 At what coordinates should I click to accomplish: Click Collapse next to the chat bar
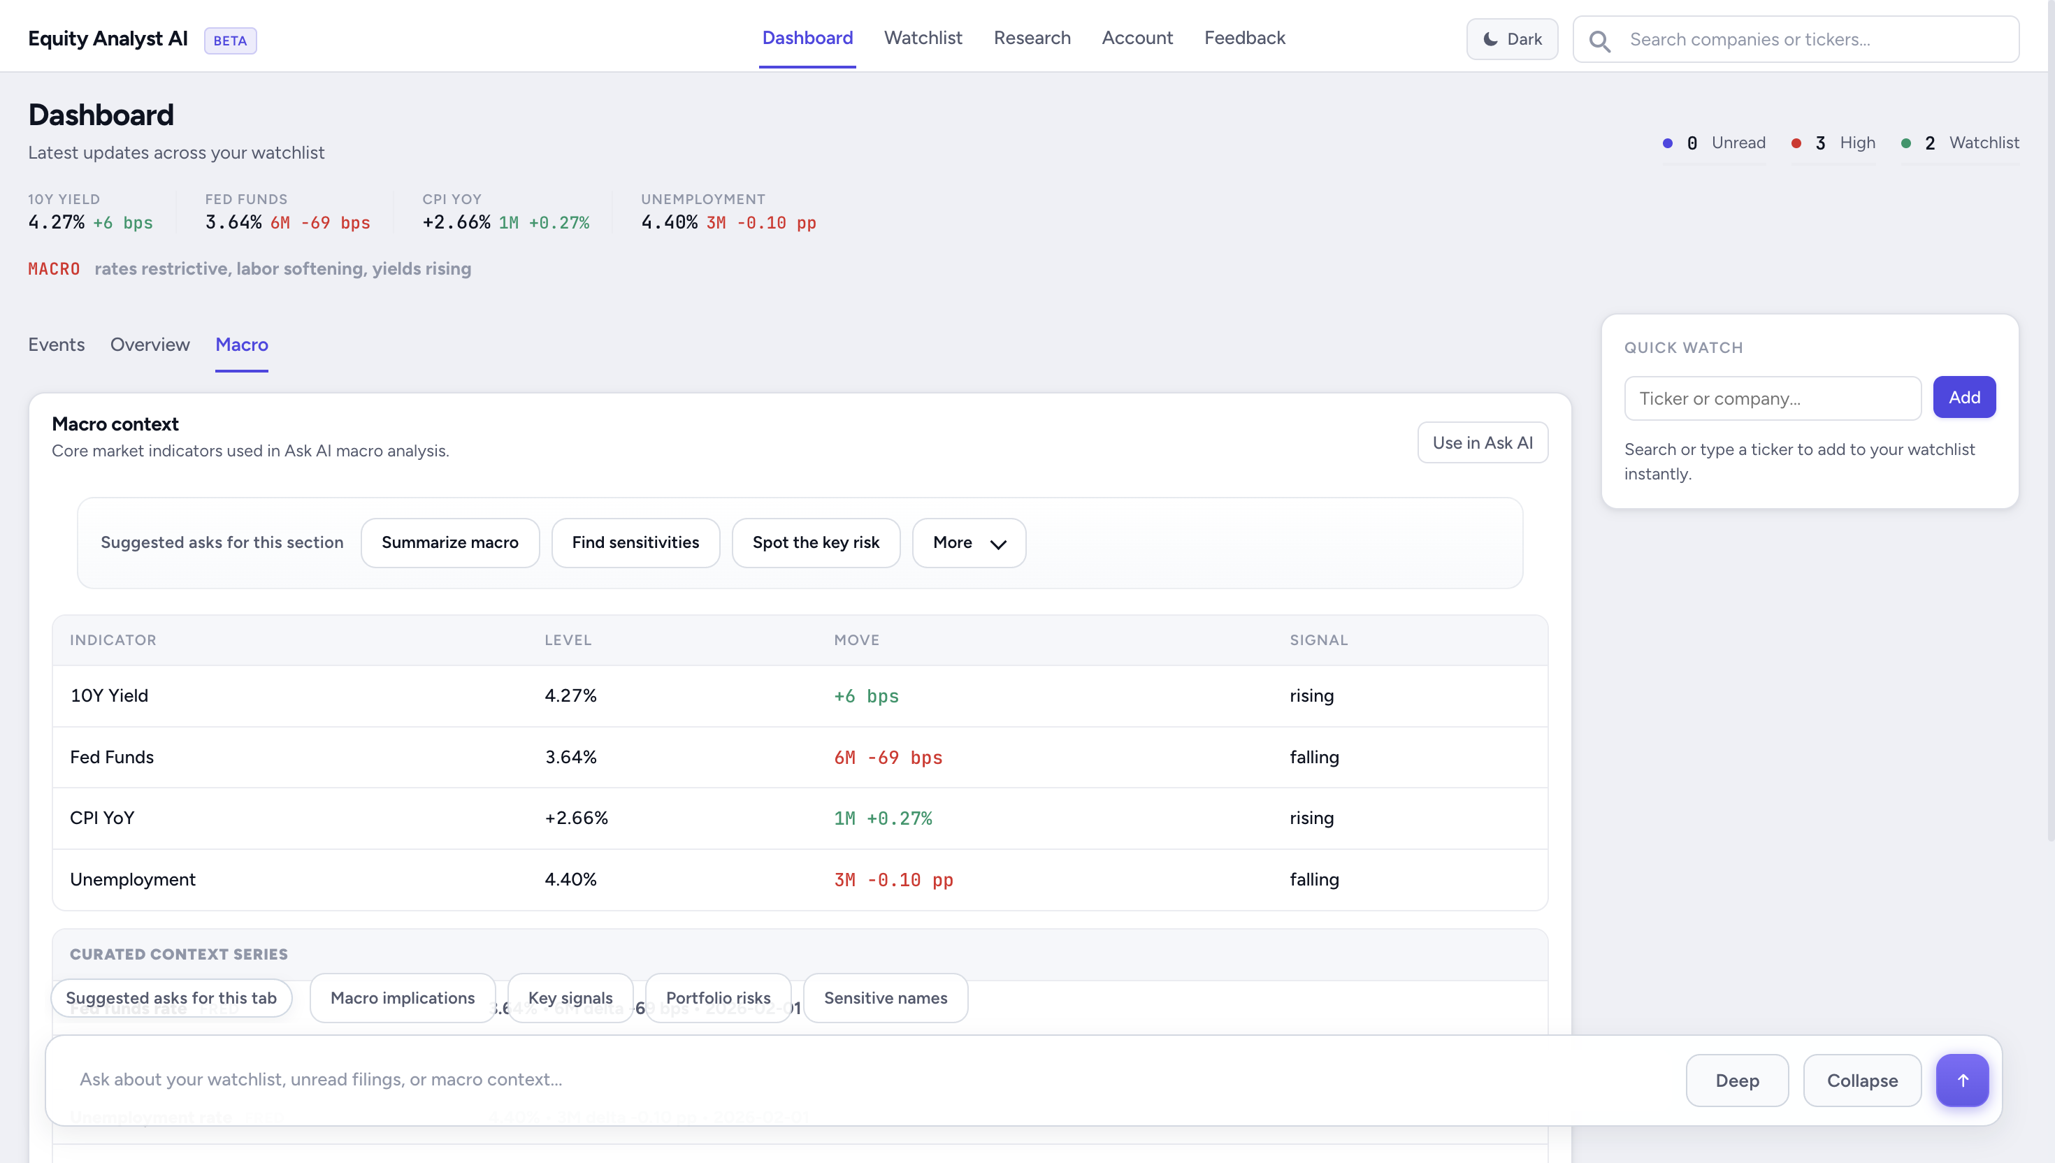[x=1861, y=1080]
